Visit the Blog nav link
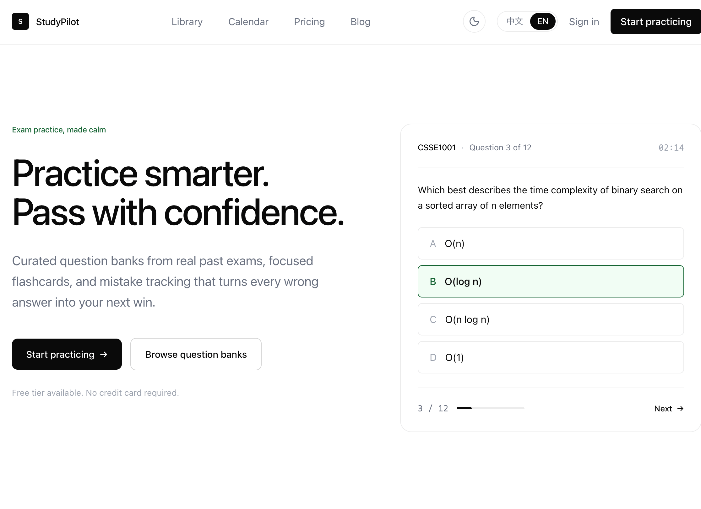 360,22
